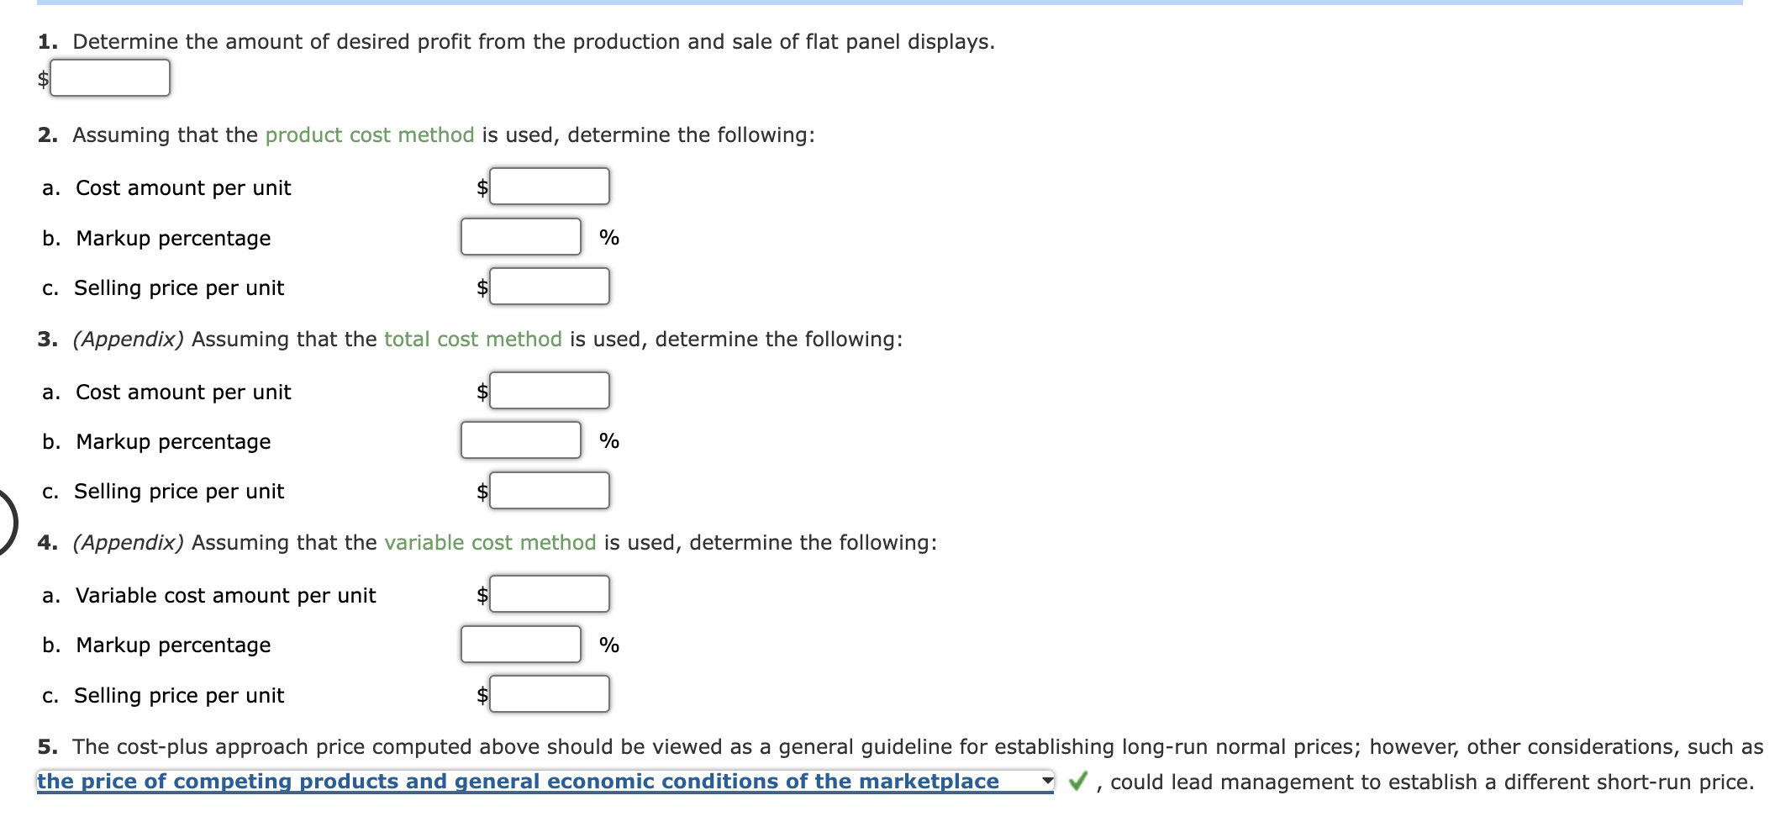The width and height of the screenshot is (1780, 827).
Task: Open the 'variable cost method' link
Action: pyautogui.click(x=490, y=542)
